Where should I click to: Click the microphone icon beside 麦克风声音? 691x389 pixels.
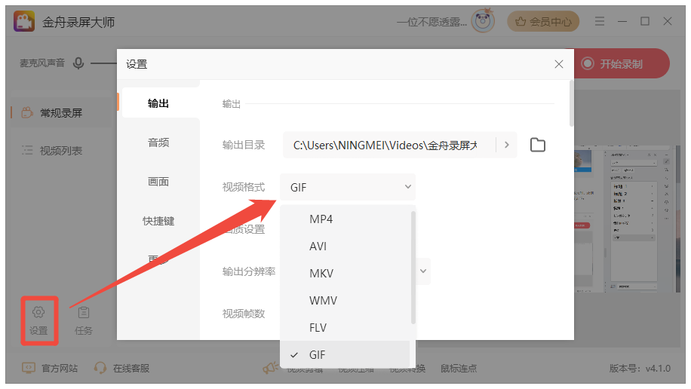tap(78, 63)
